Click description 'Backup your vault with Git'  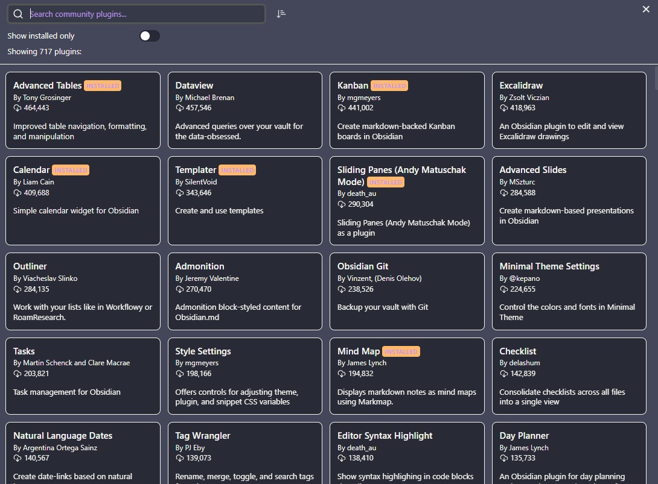[383, 307]
